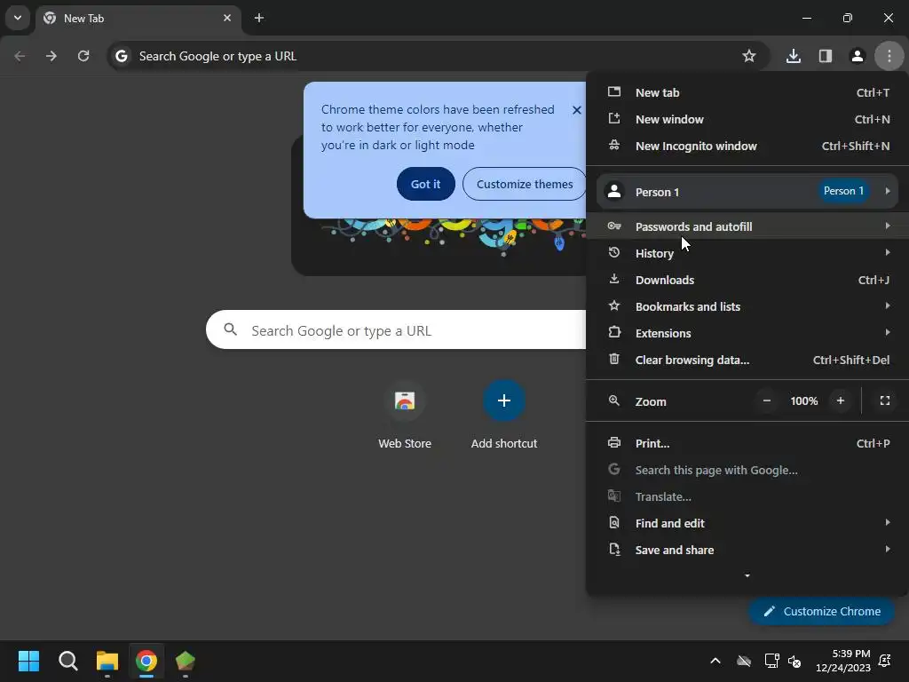Screen dimensions: 909x682
Task: Open the taskbar clock and date
Action: (843, 661)
